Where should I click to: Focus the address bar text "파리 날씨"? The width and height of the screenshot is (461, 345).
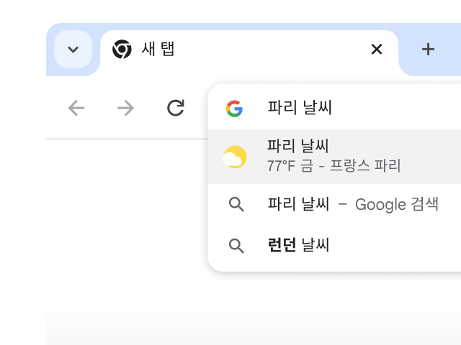pyautogui.click(x=300, y=109)
